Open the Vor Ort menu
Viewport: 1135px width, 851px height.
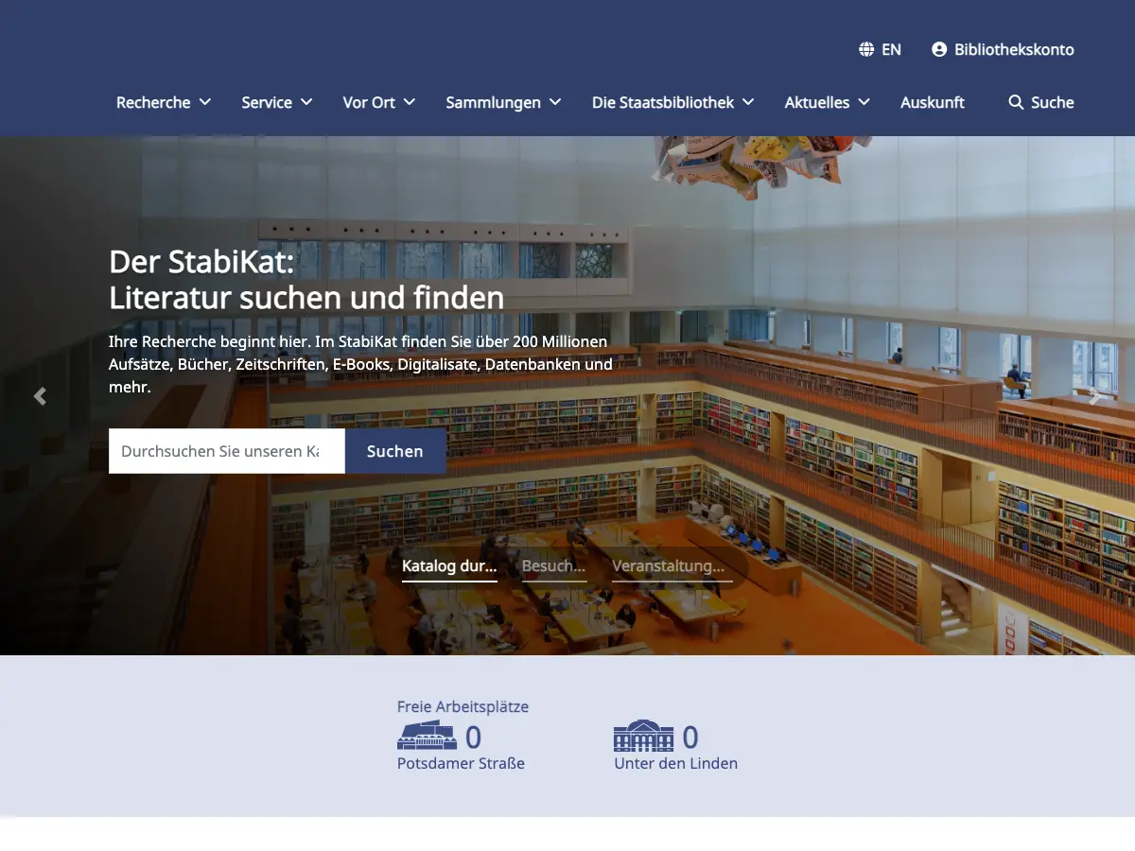coord(369,102)
